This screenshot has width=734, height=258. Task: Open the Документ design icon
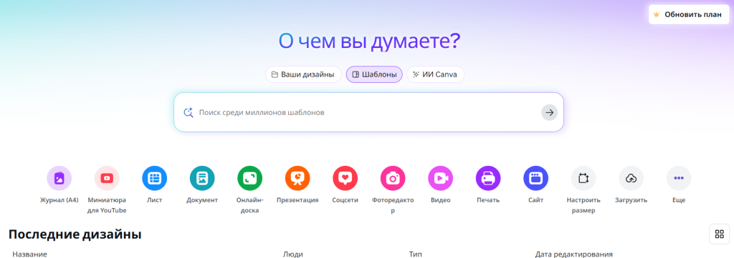tap(202, 178)
